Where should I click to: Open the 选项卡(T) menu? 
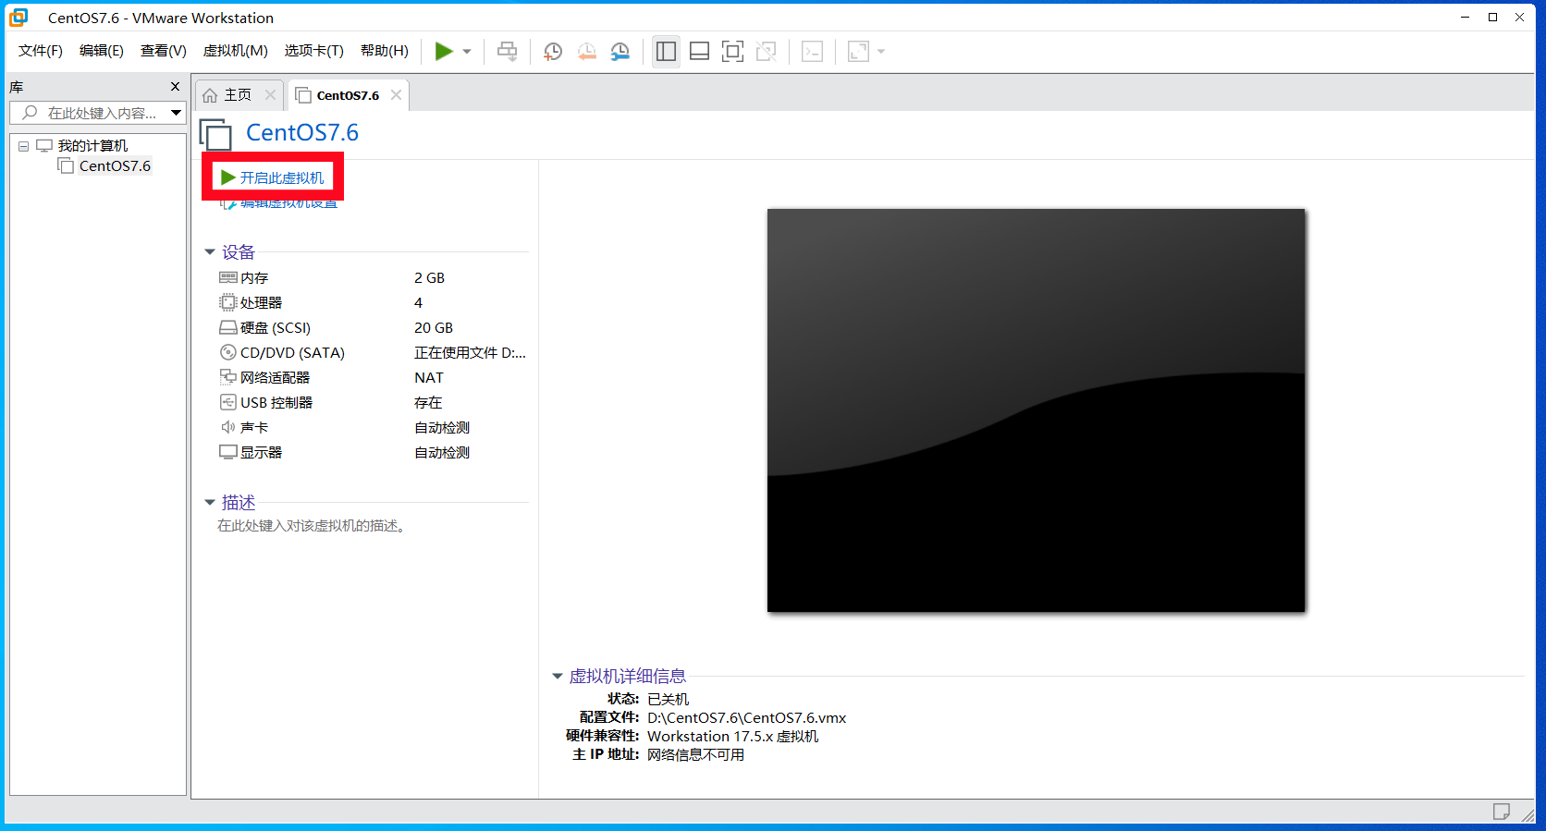click(x=314, y=51)
